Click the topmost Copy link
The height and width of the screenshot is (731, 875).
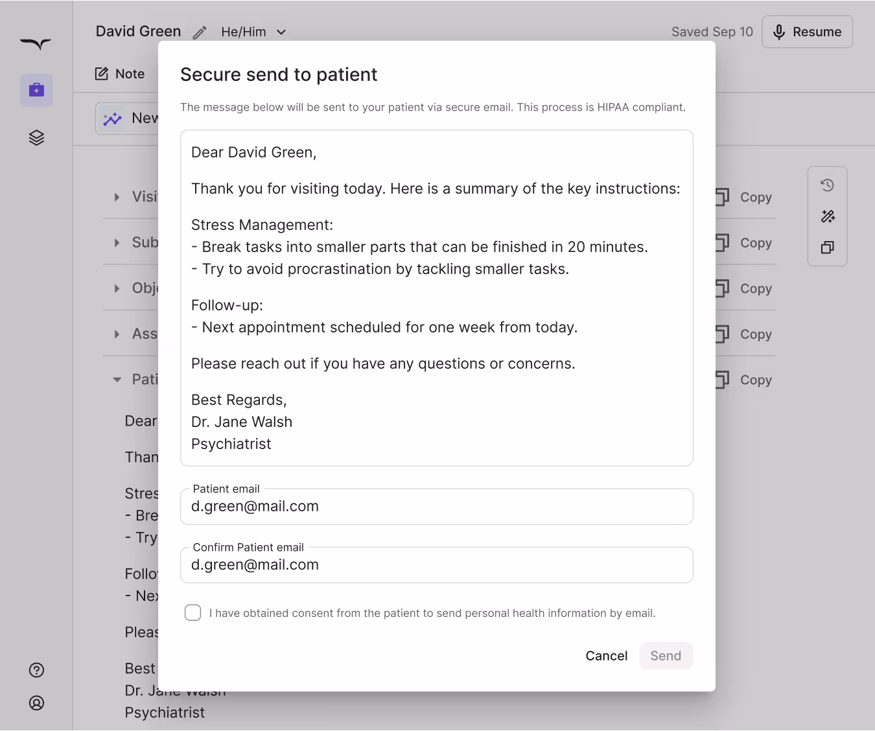tap(743, 197)
